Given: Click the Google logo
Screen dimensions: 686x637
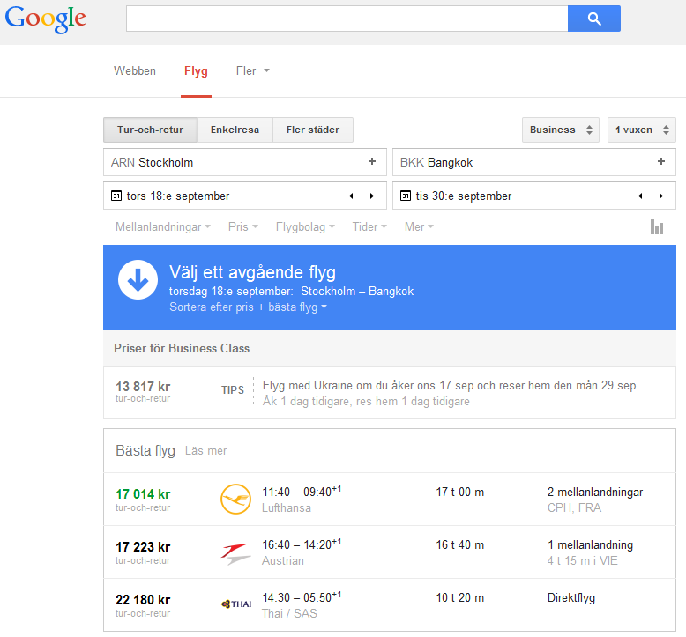Looking at the screenshot, I should click(46, 19).
